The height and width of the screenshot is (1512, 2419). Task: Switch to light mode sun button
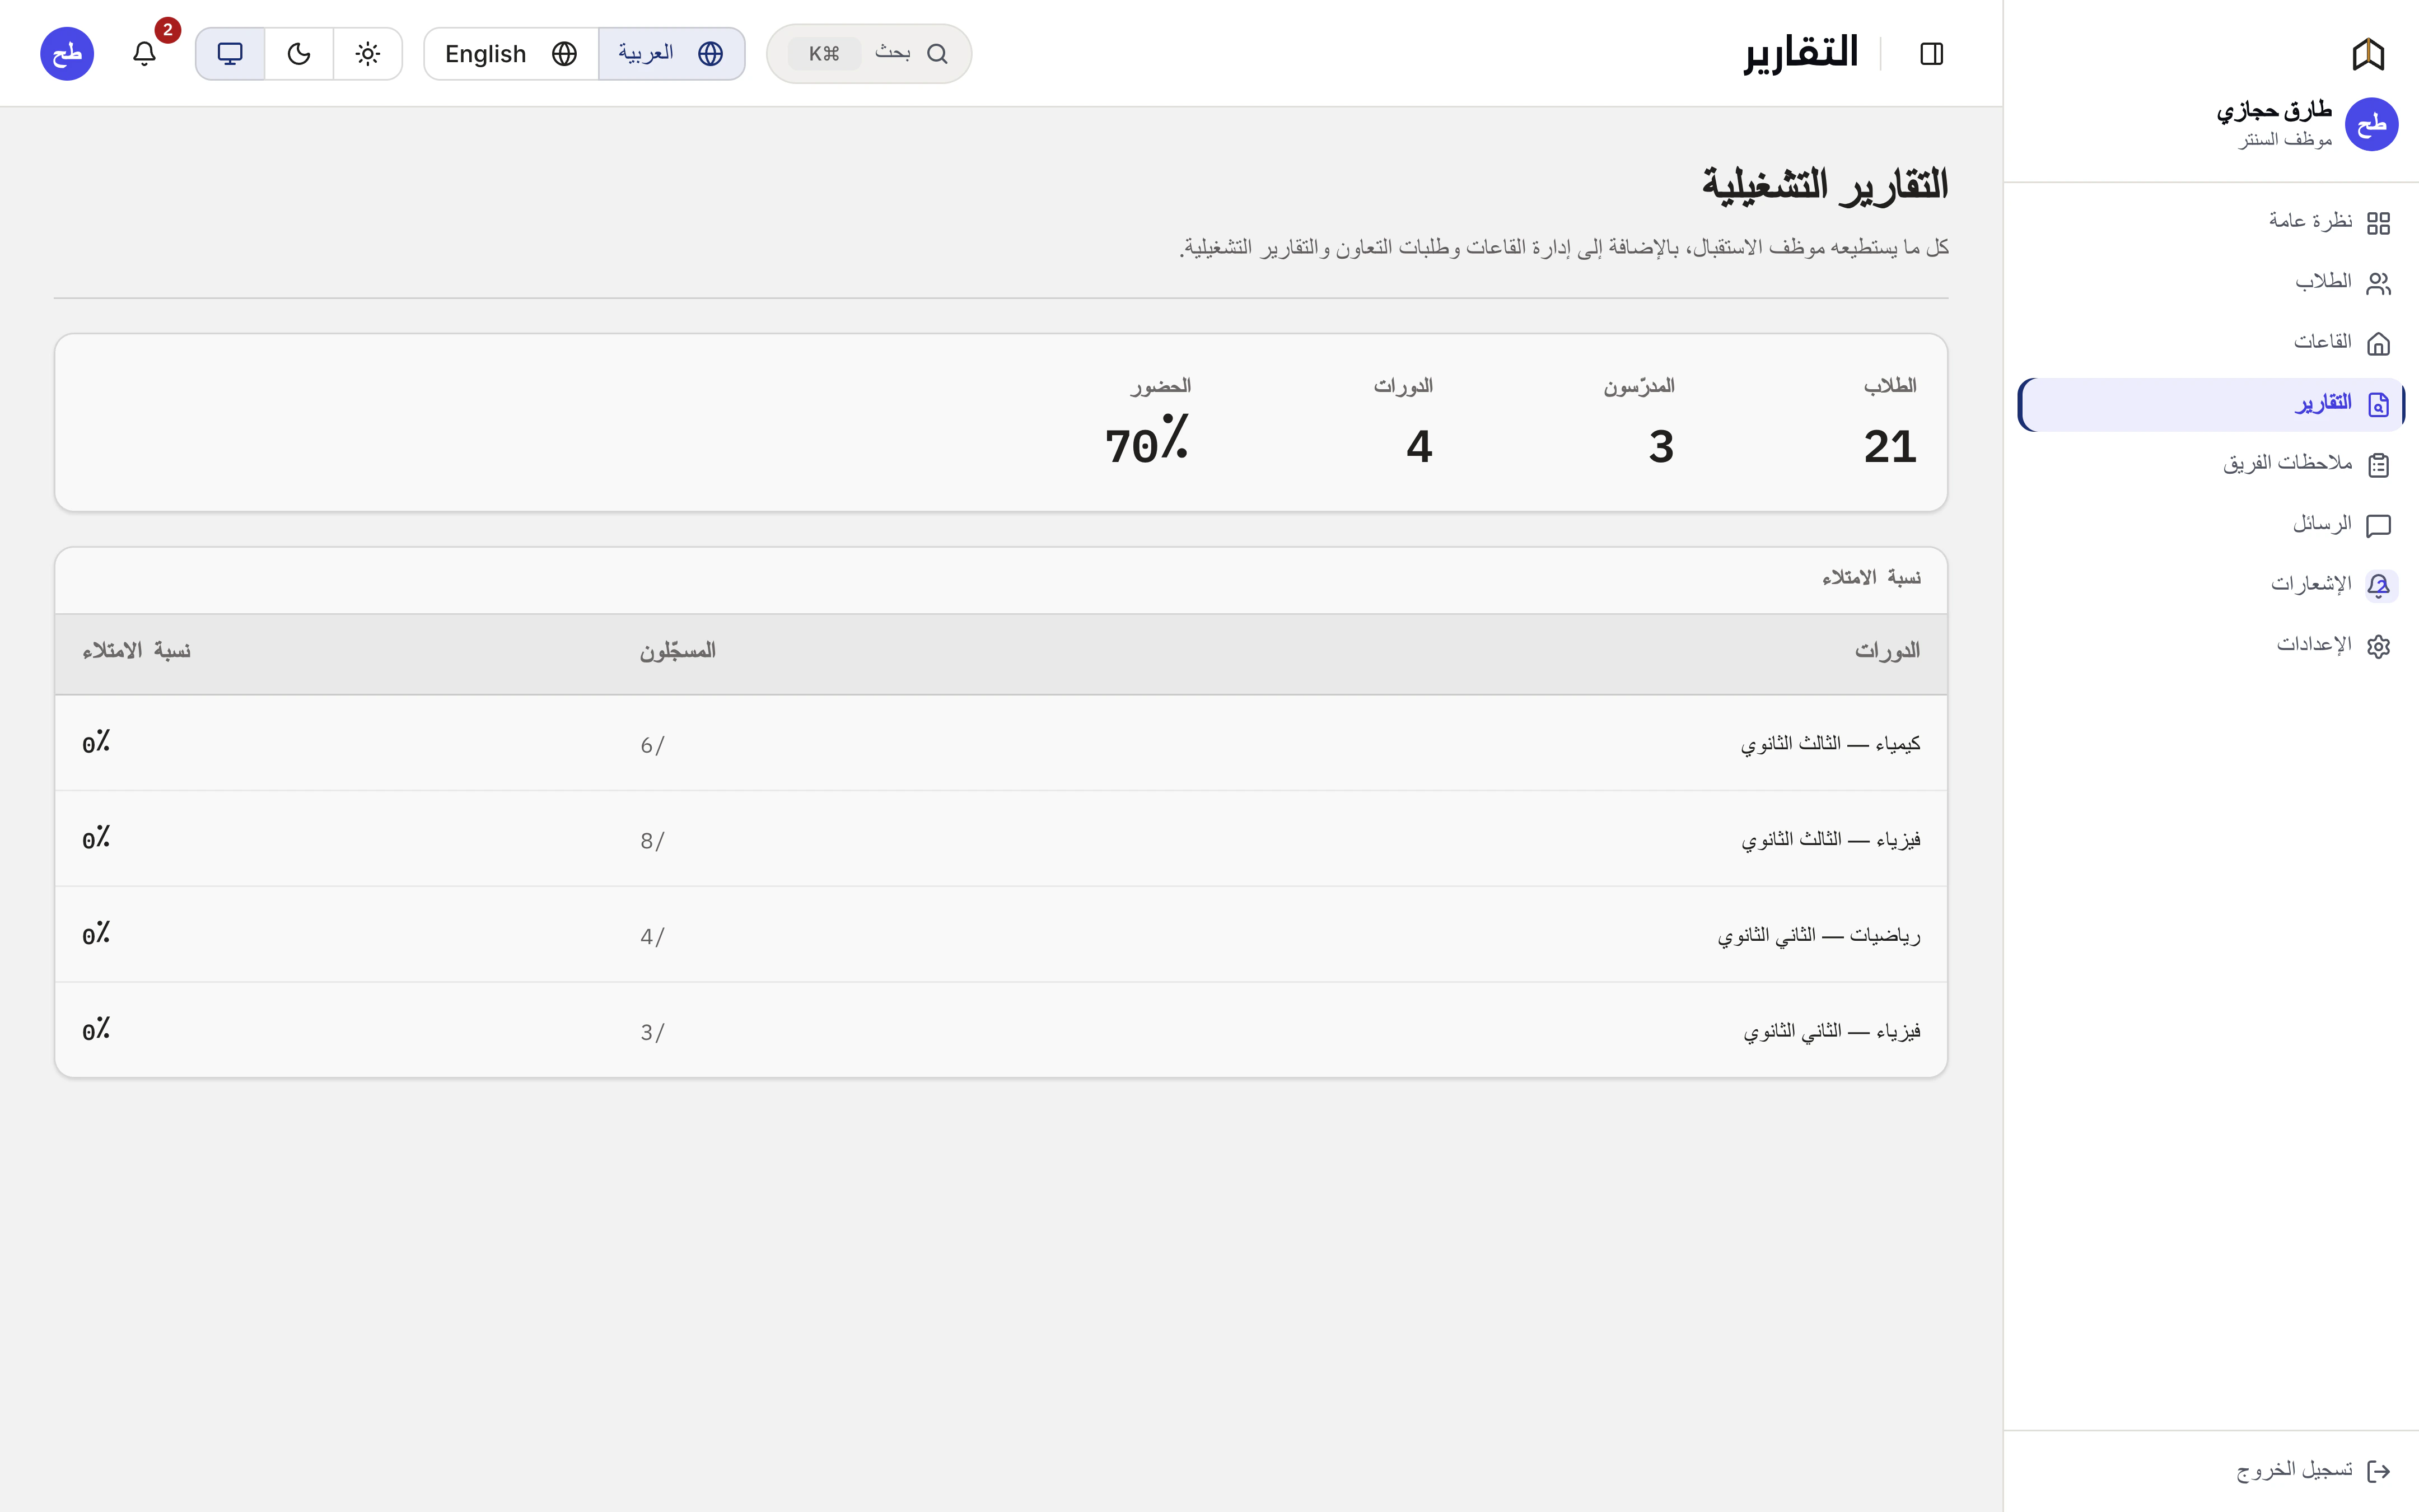[368, 53]
